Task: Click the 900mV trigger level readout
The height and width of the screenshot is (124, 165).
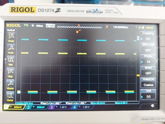Action: (150, 28)
